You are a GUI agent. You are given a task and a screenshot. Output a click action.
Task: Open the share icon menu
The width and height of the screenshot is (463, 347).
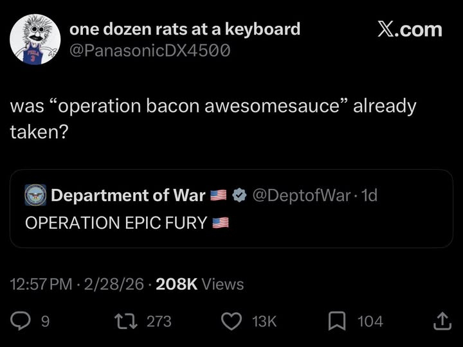click(442, 321)
